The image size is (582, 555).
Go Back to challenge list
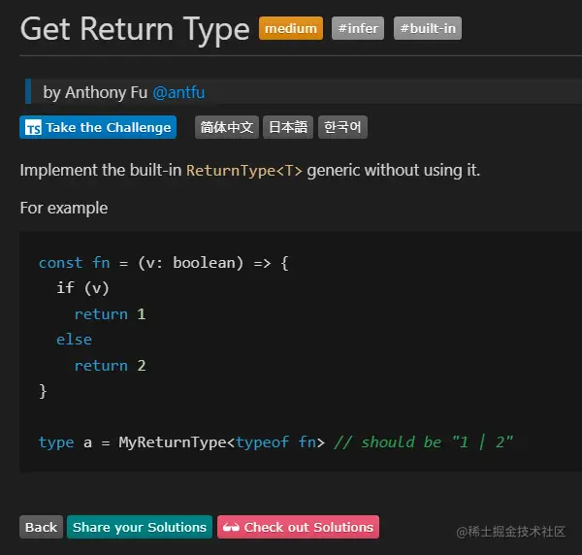click(x=41, y=527)
